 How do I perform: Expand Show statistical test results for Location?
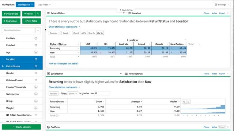click(x=64, y=27)
